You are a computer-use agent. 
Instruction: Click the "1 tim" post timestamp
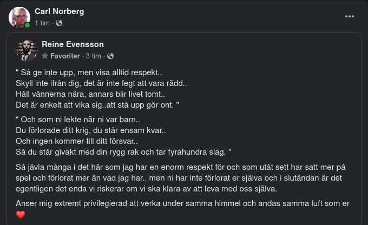point(42,23)
